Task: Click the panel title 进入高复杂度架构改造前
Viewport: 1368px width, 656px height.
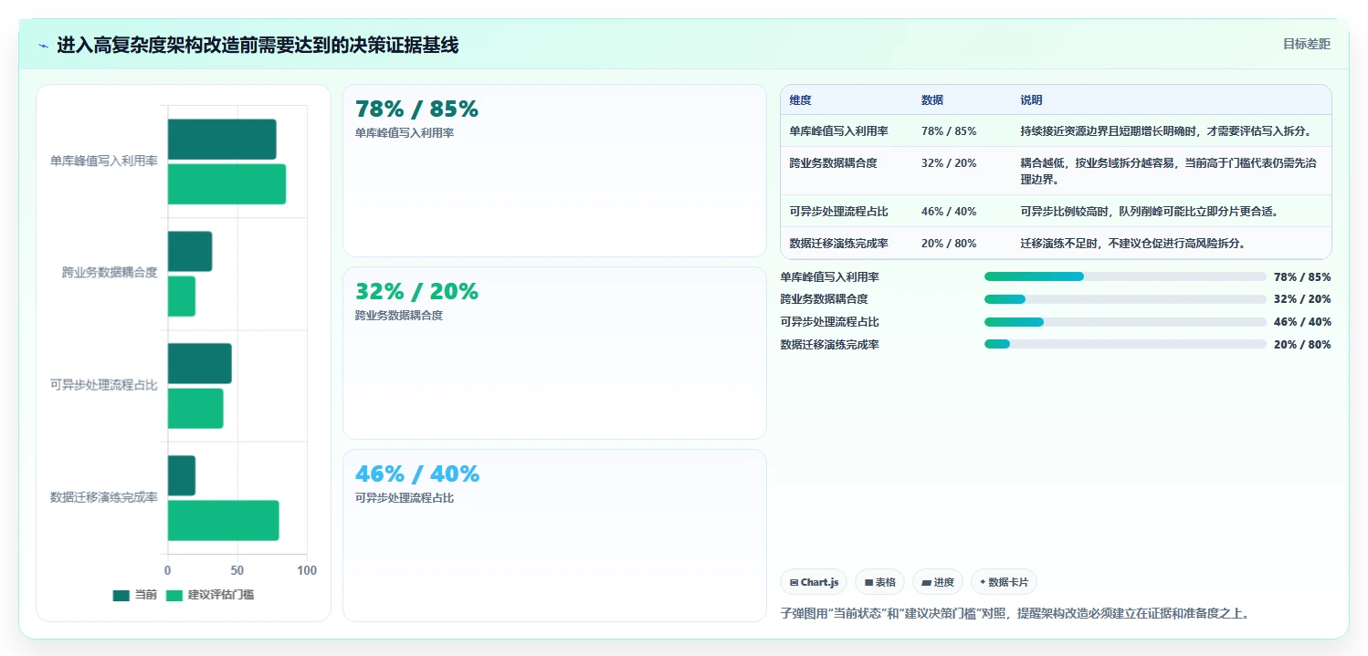Action: 258,46
